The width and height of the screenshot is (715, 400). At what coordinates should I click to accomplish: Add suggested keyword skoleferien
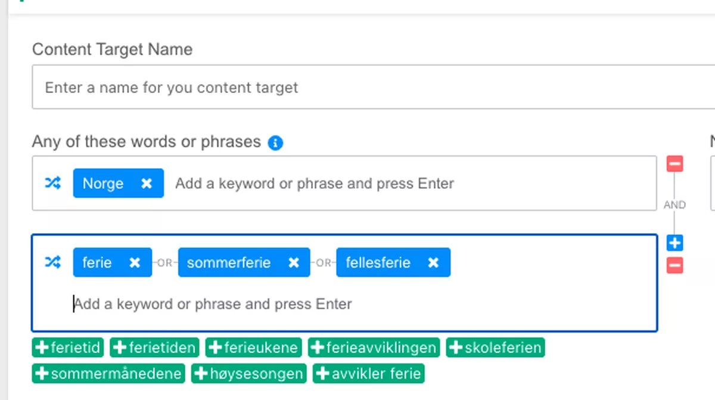tap(495, 348)
